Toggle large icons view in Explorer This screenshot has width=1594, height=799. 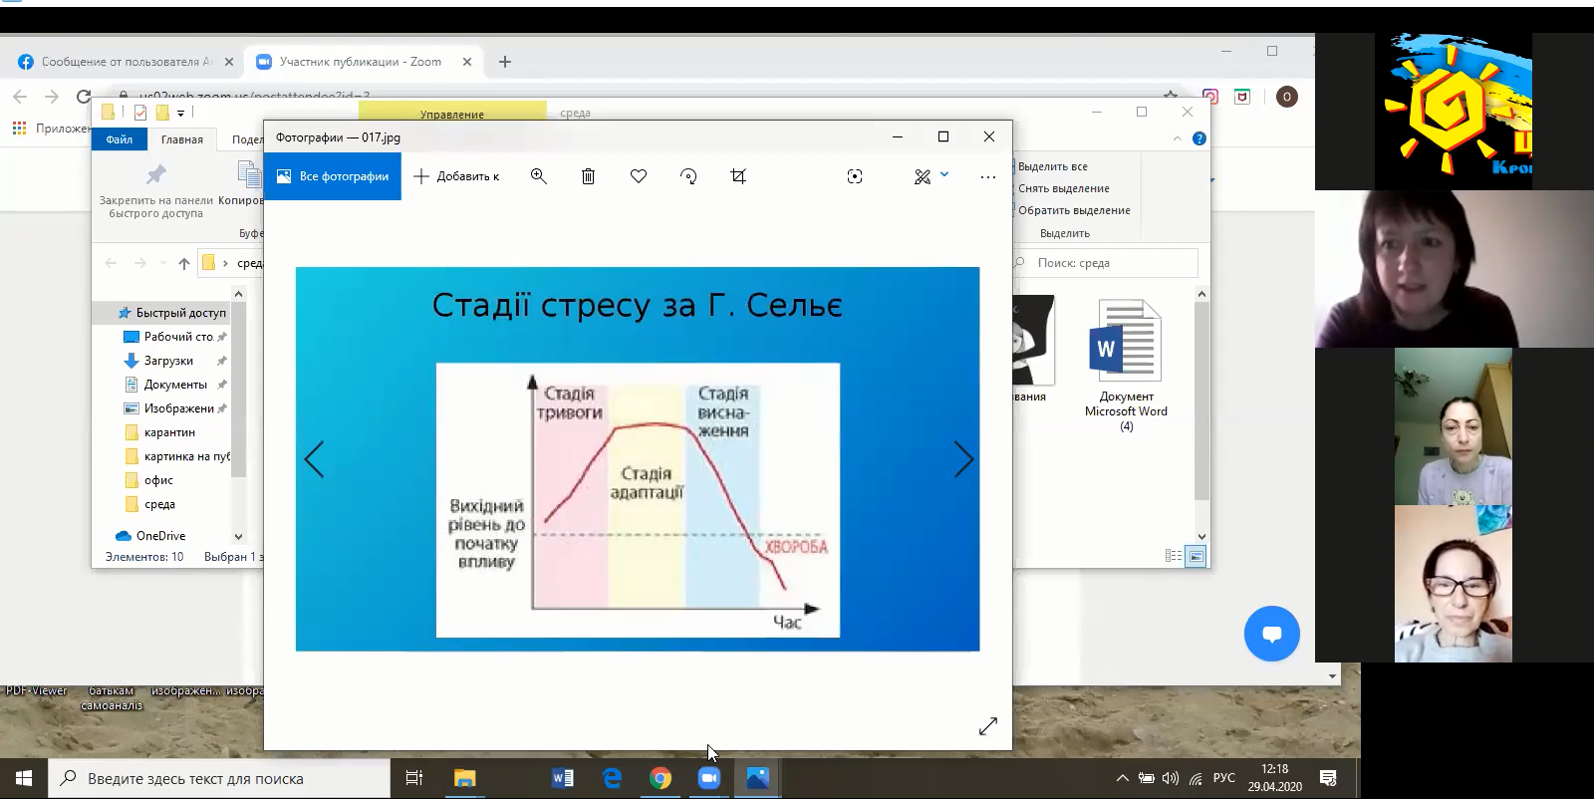1196,556
